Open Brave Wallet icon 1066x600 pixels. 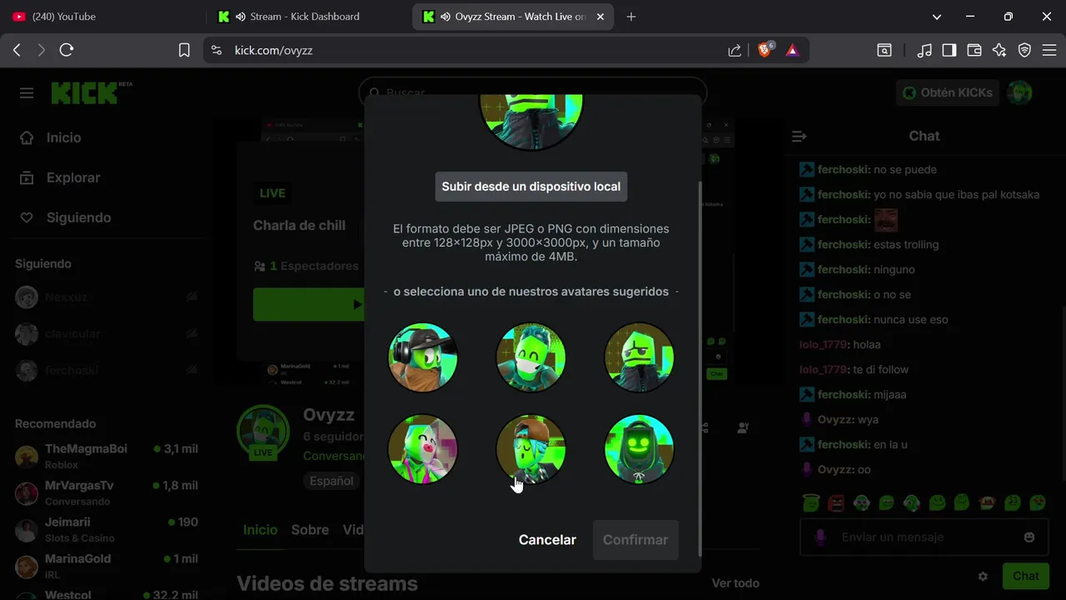974,50
